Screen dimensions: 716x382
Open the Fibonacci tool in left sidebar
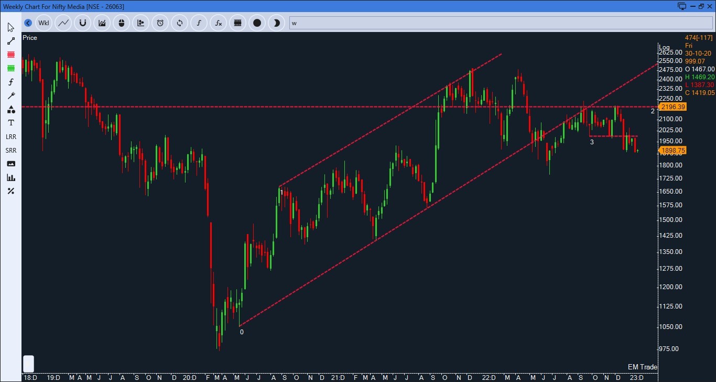coord(10,82)
